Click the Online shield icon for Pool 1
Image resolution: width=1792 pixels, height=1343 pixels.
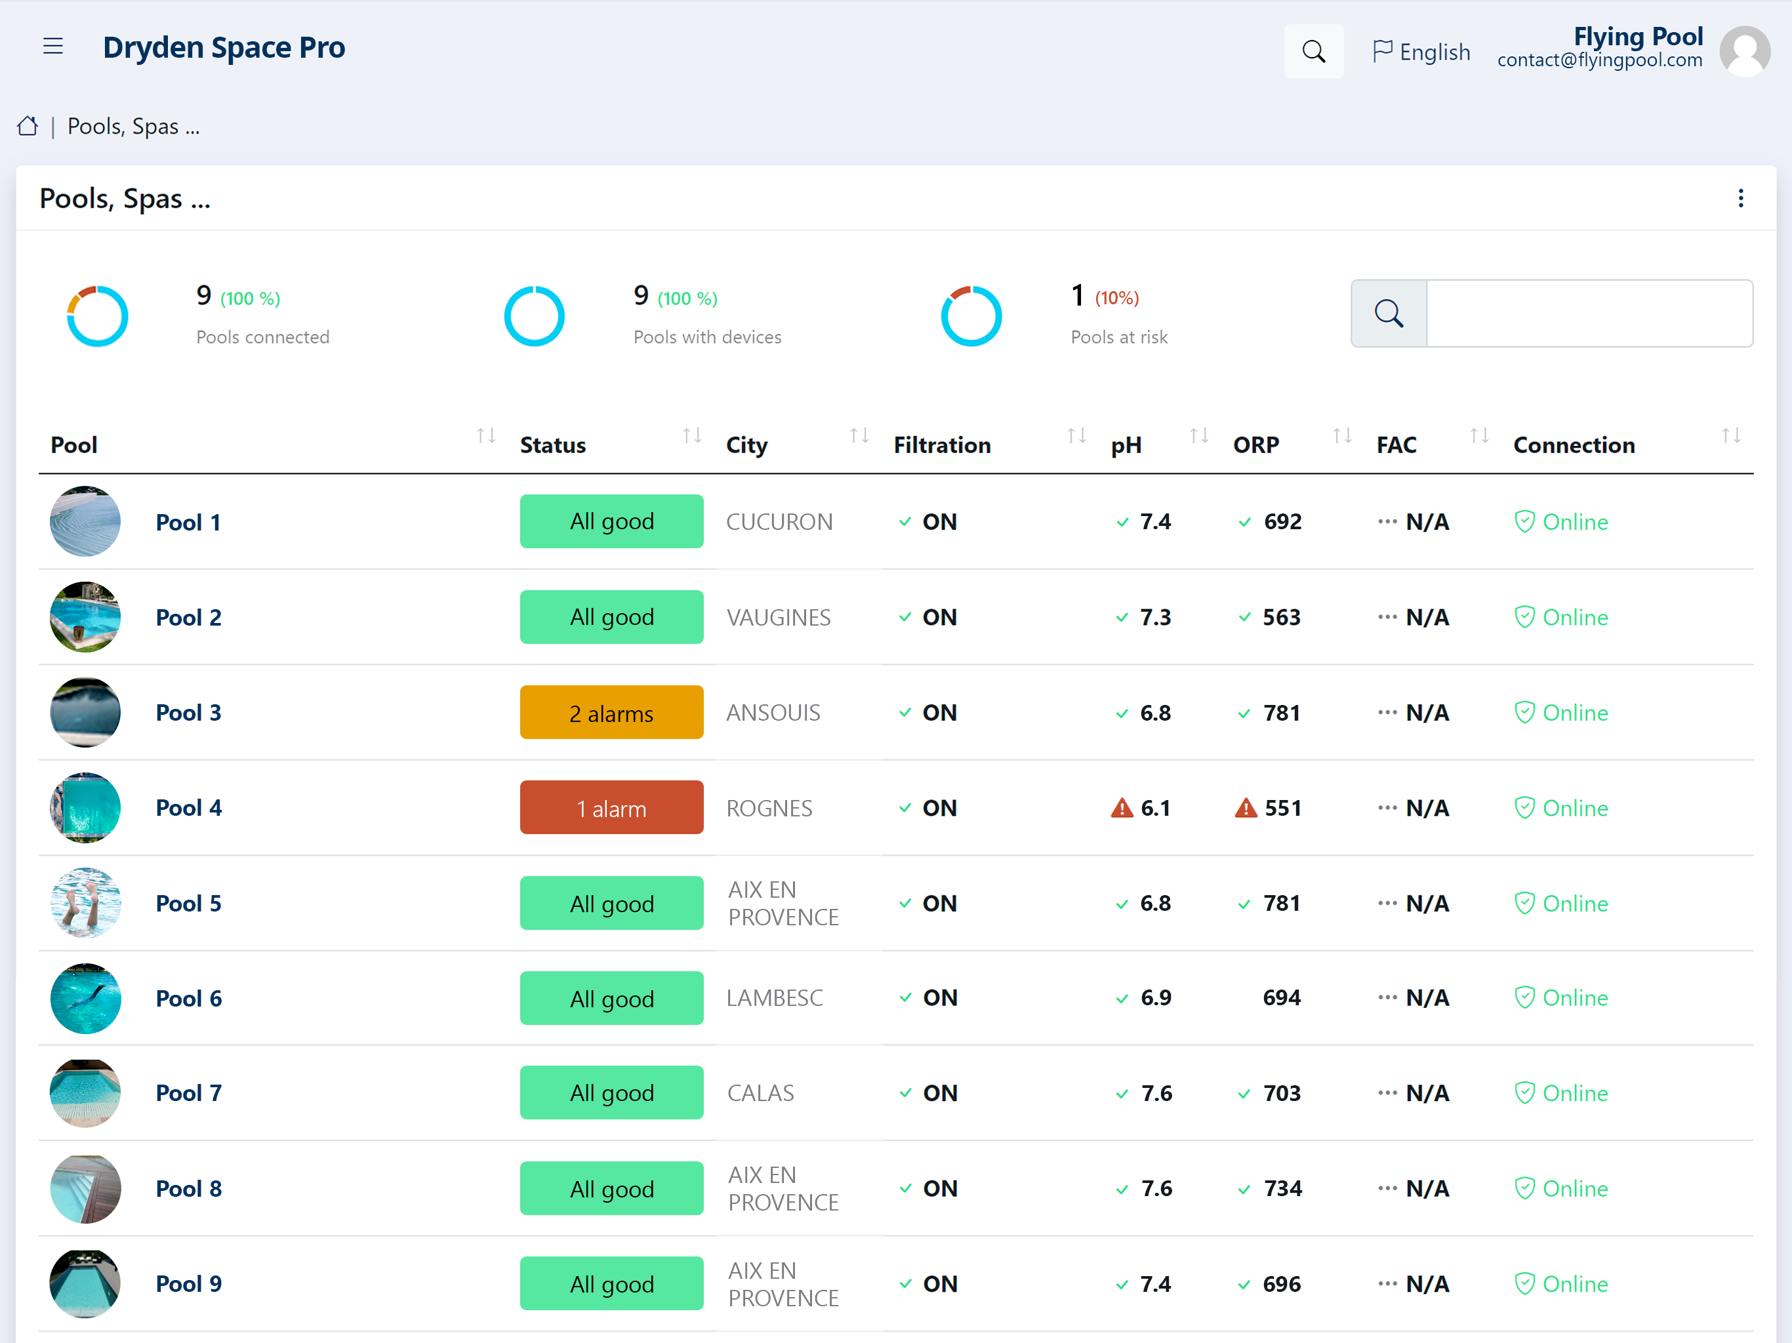click(x=1524, y=521)
